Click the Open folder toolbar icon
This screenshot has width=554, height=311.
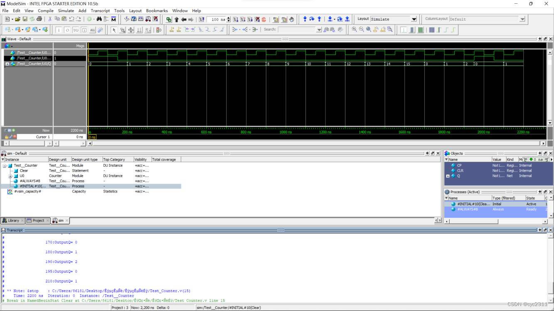pyautogui.click(x=18, y=19)
